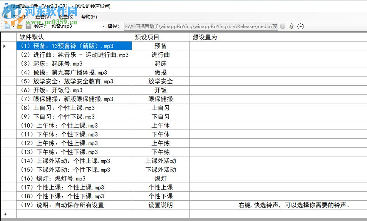Screen dimensions: 367x221
Task: Click the 下课外活动 cell in 预设项目 column
Action: [161, 169]
